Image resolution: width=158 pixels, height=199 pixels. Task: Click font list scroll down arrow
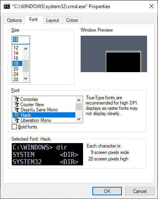click(79, 119)
